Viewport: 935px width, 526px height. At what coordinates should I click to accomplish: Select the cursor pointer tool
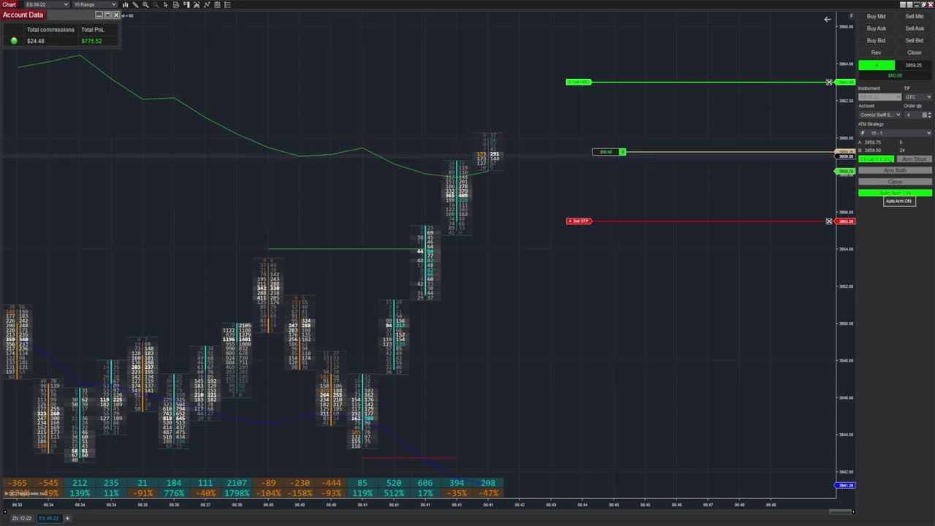[166, 4]
